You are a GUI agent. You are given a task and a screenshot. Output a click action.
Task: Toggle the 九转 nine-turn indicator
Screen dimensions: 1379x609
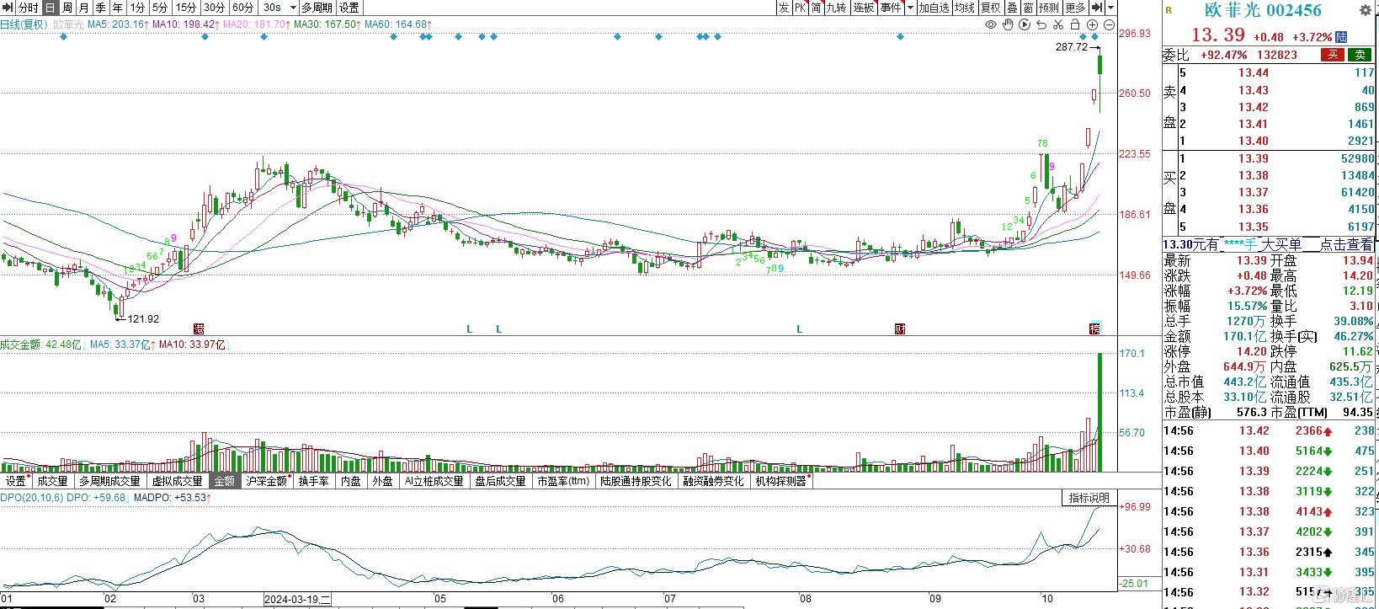pyautogui.click(x=836, y=8)
